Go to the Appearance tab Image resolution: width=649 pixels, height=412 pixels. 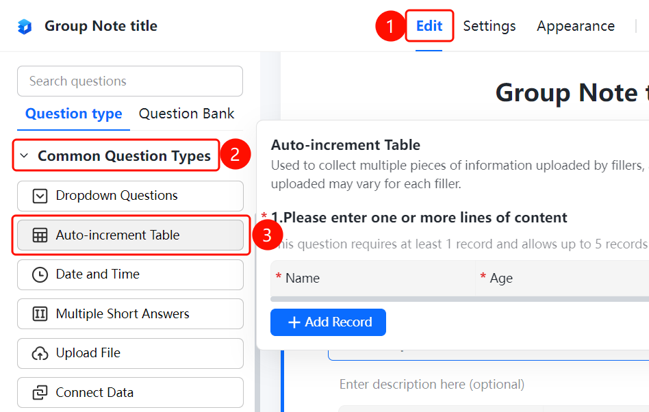point(576,25)
